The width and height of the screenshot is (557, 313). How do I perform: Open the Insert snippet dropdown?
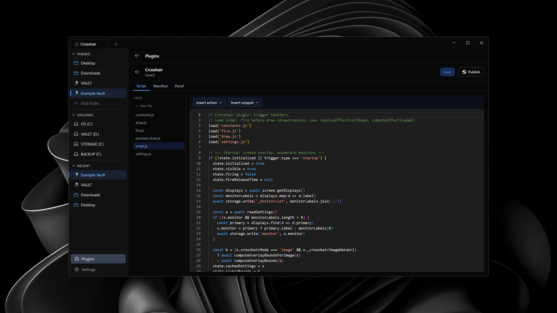click(245, 103)
